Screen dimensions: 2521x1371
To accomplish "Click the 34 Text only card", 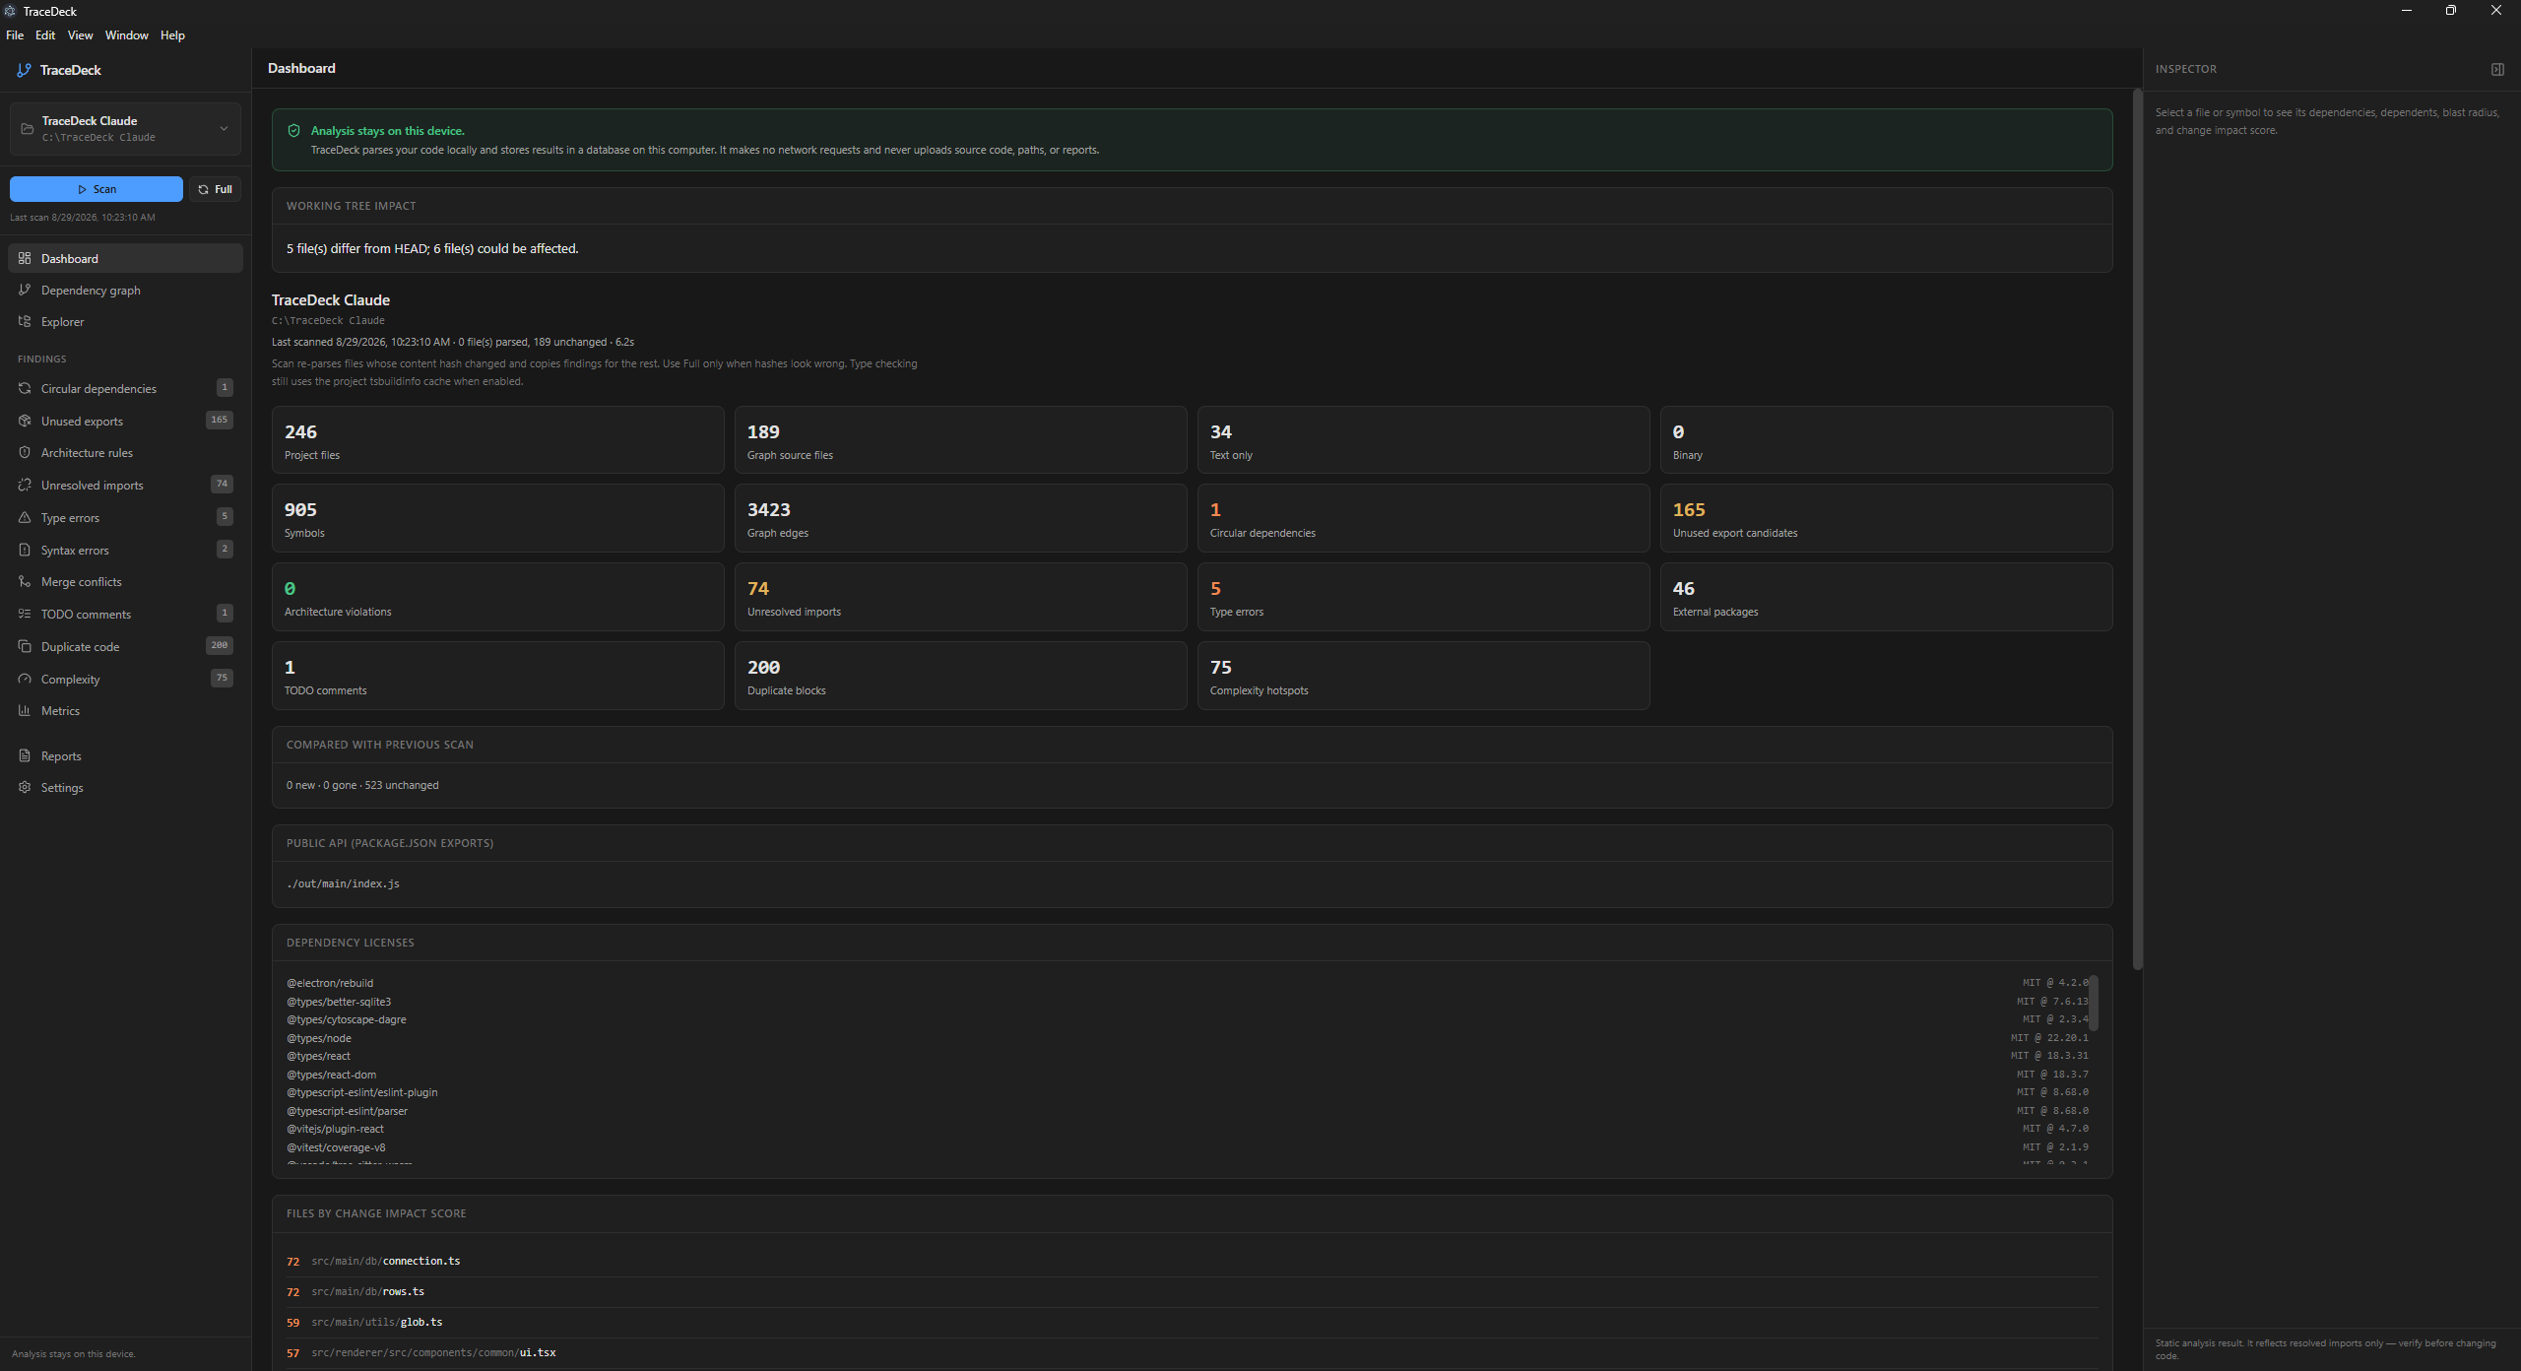I will tap(1423, 440).
